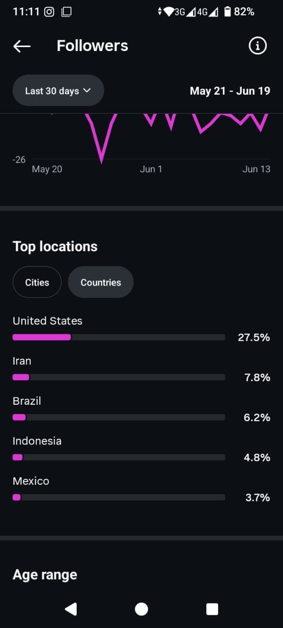Tap the Mexico location entry
Viewport: 283px width, 628px height.
(141, 490)
